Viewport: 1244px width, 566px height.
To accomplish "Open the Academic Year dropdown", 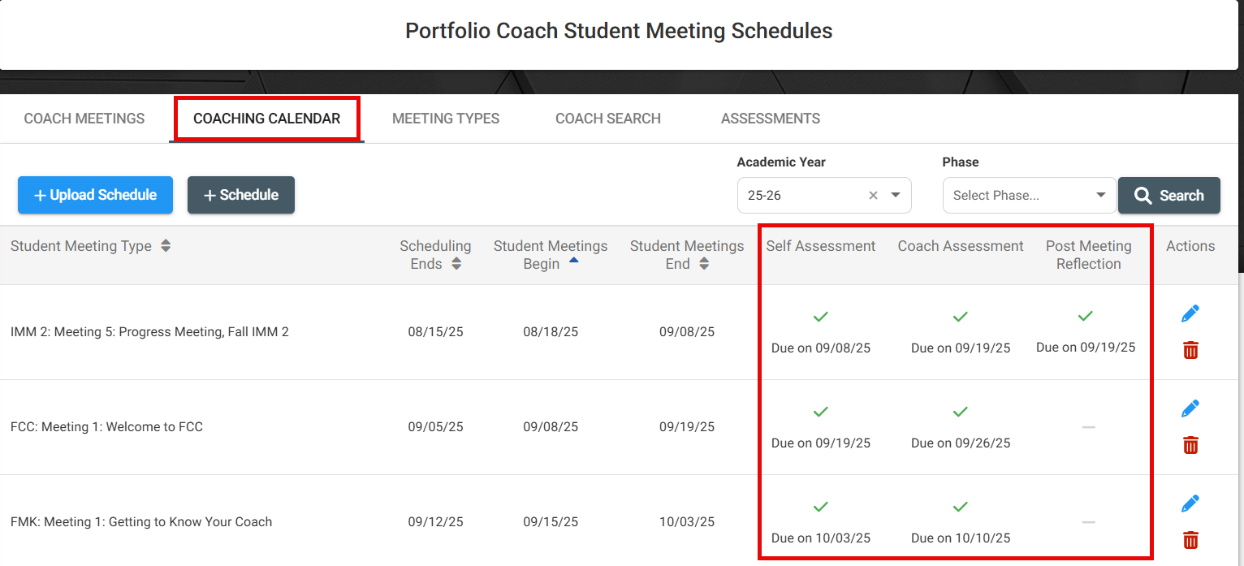I will (x=896, y=196).
